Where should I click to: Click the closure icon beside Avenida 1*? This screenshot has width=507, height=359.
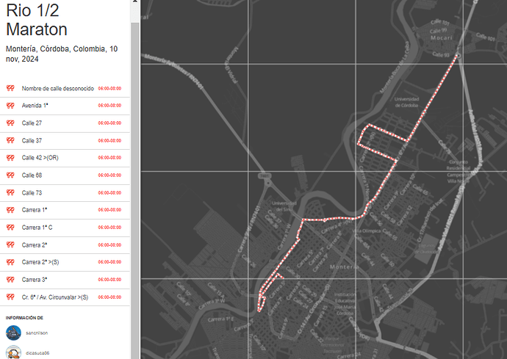11,106
